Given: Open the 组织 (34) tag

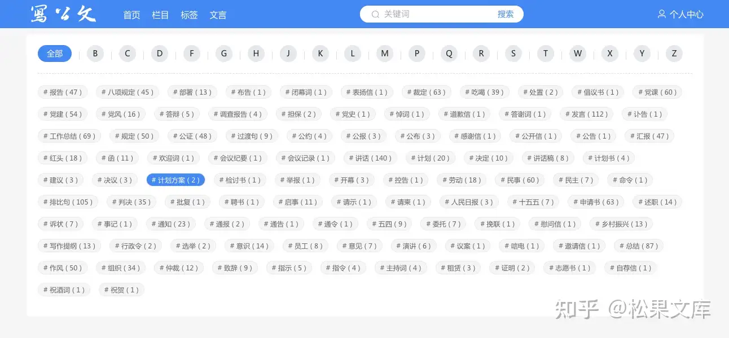Looking at the screenshot, I should pos(121,268).
